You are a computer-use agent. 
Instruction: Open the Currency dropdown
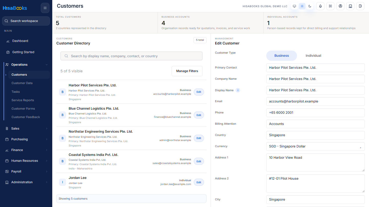pos(315,146)
